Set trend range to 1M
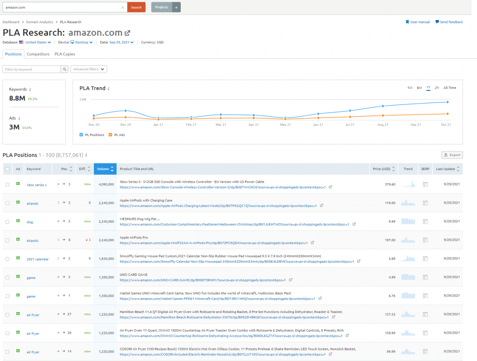477x361 pixels. (x=410, y=88)
